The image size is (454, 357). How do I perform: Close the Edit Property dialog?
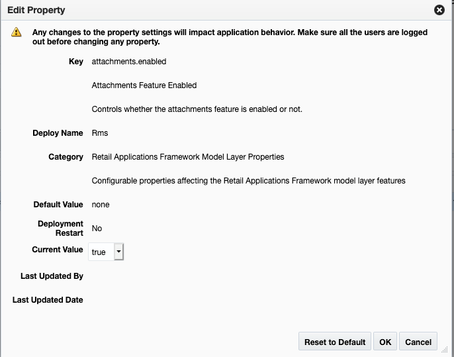click(x=439, y=11)
